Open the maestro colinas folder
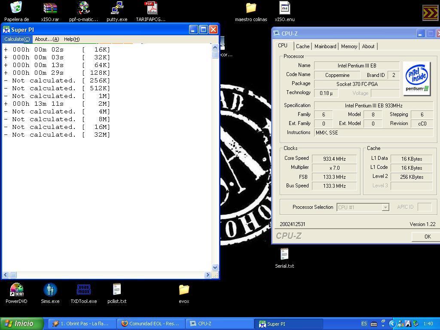 coord(251,9)
